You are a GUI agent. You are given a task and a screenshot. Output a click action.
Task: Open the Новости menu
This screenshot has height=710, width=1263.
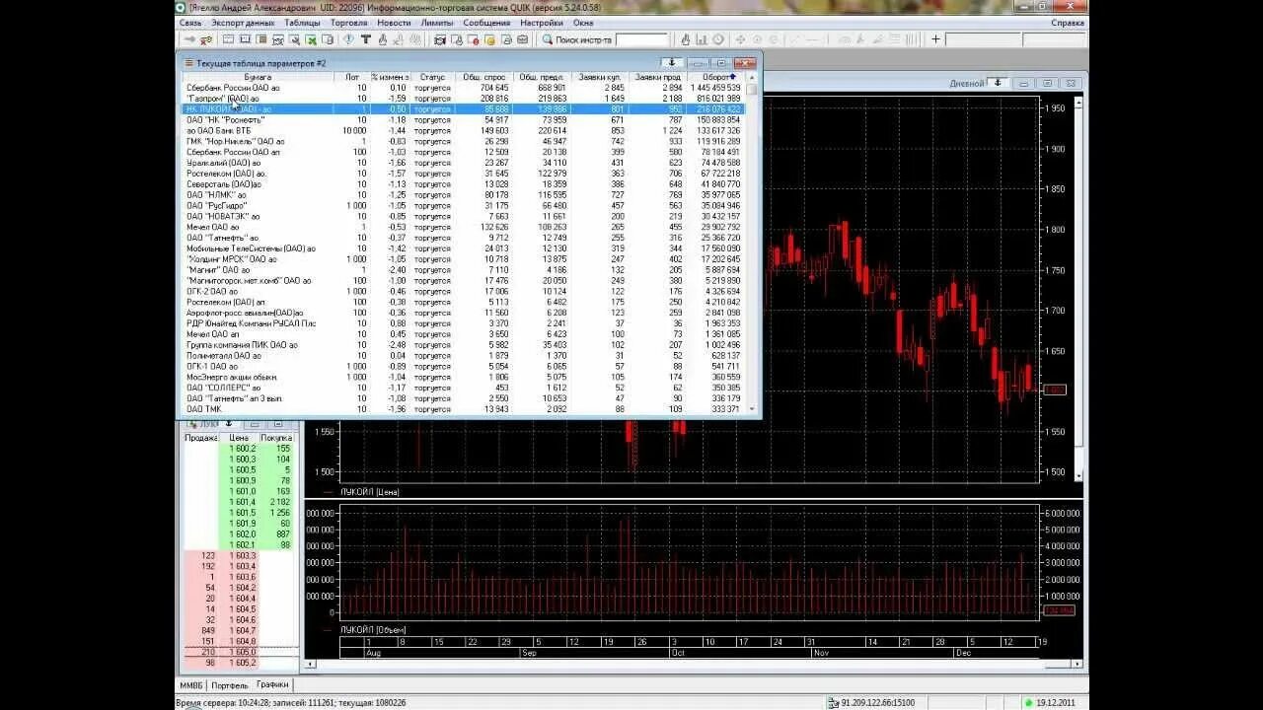(x=394, y=23)
